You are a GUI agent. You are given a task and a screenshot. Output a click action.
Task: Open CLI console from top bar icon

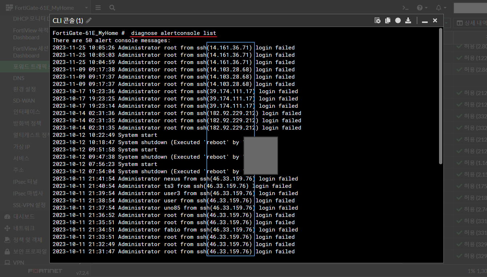[406, 8]
